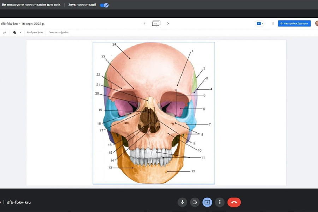Open the blue present-to-meeting dropdown

point(260,24)
